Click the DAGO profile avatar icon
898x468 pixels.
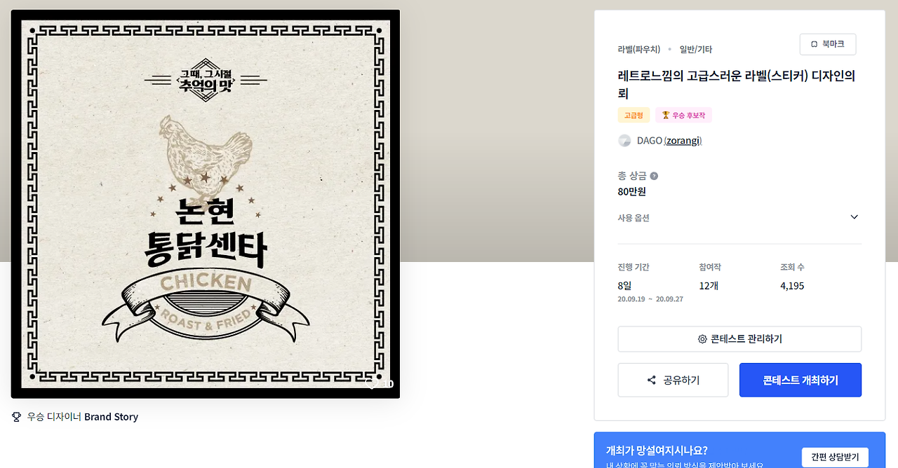pyautogui.click(x=624, y=141)
